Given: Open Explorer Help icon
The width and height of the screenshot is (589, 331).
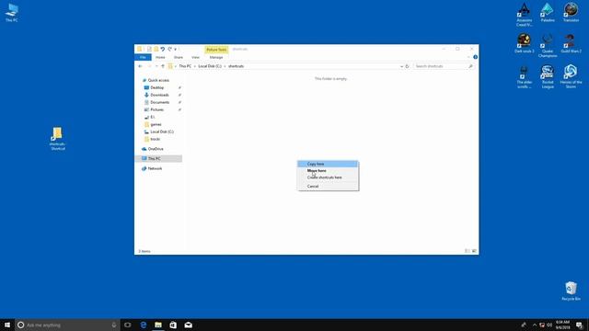Looking at the screenshot, I should click(x=475, y=57).
